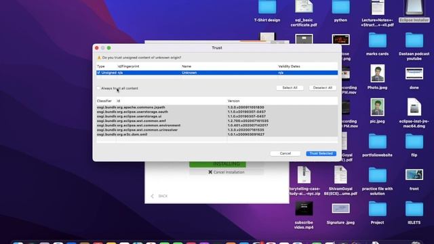Select the org.eclipse.wst.common.uriresolver row
This screenshot has width=434, height=244.
[x=217, y=129]
